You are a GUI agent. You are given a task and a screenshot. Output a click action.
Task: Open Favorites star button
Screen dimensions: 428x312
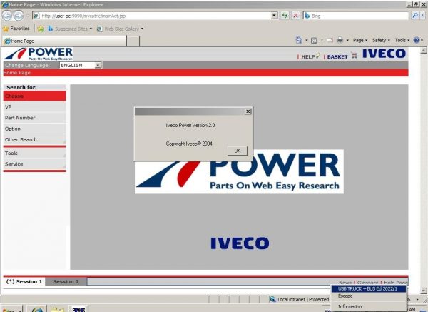16,29
